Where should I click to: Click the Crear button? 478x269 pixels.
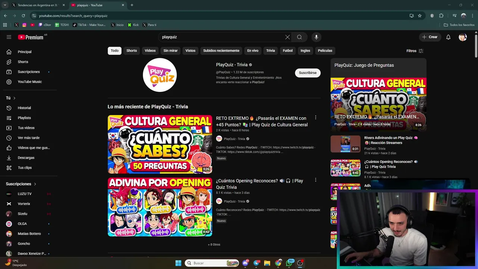[429, 37]
